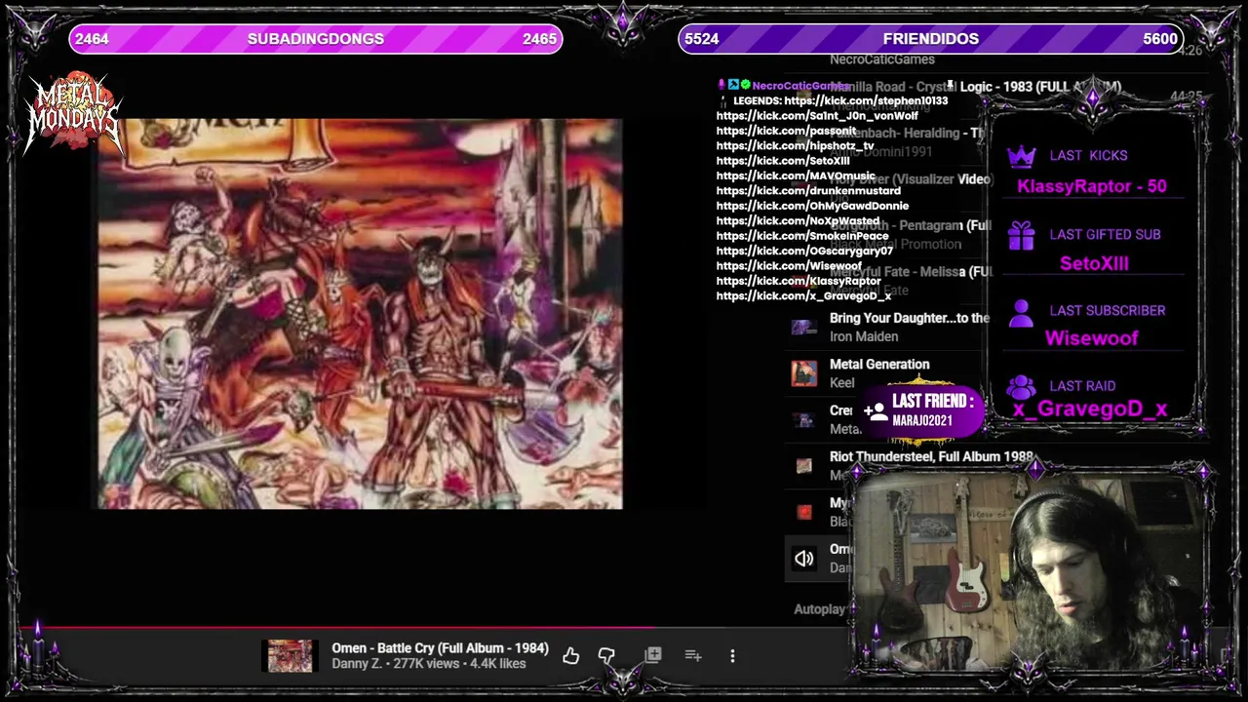Click the Last Gifted Sub gift icon
Screen dimensions: 1248x702
coord(1021,235)
